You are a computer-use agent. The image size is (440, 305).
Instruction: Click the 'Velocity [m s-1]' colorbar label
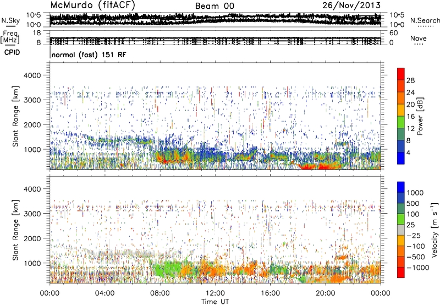(435, 230)
